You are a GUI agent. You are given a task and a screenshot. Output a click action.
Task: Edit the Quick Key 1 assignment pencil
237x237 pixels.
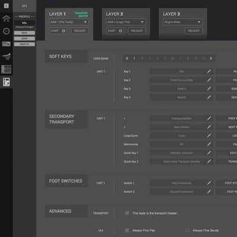click(x=209, y=153)
